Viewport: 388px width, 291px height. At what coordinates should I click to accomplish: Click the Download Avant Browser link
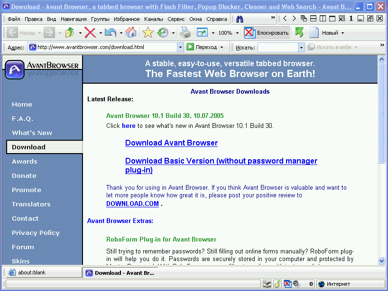point(172,143)
